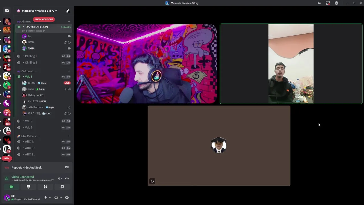Focus the avatar-only bottom video tile
Image resolution: width=364 pixels, height=205 pixels.
pyautogui.click(x=219, y=146)
